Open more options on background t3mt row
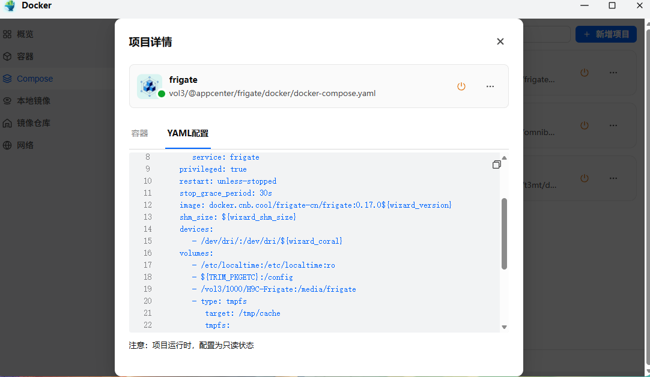Screen dimensions: 650x377 pos(613,178)
